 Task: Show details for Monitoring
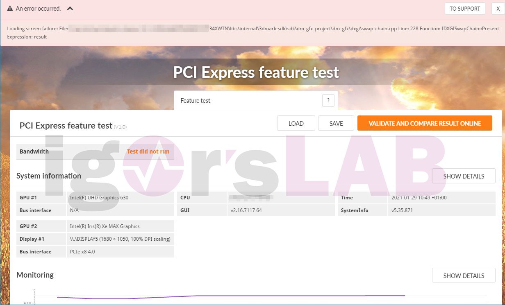[x=464, y=276]
